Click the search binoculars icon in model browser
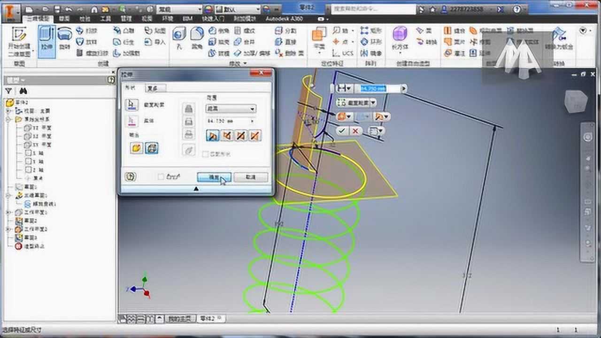 22,91
